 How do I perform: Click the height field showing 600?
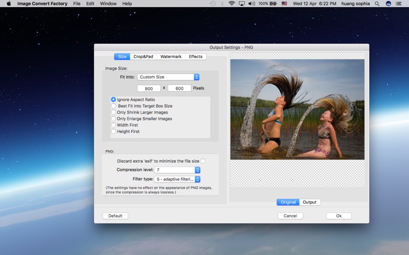pyautogui.click(x=179, y=88)
